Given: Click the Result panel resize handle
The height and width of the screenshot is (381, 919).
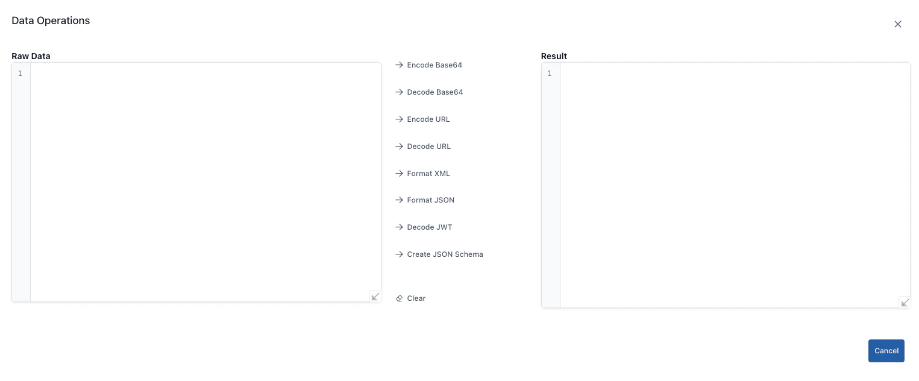Looking at the screenshot, I should tap(904, 303).
